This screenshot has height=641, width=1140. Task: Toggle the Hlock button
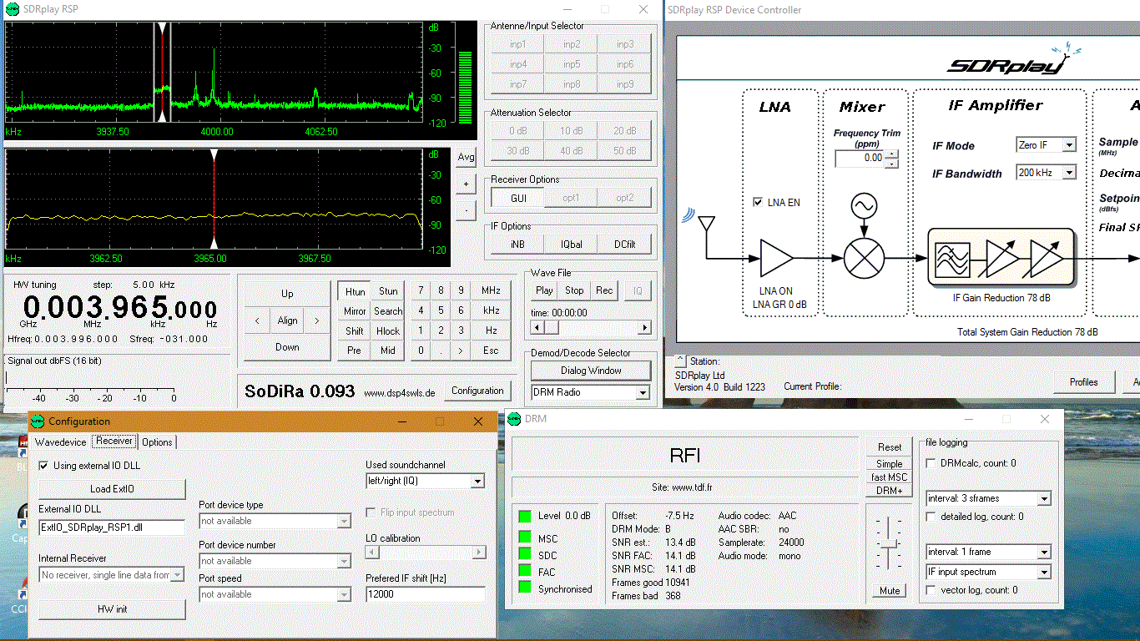coord(388,331)
